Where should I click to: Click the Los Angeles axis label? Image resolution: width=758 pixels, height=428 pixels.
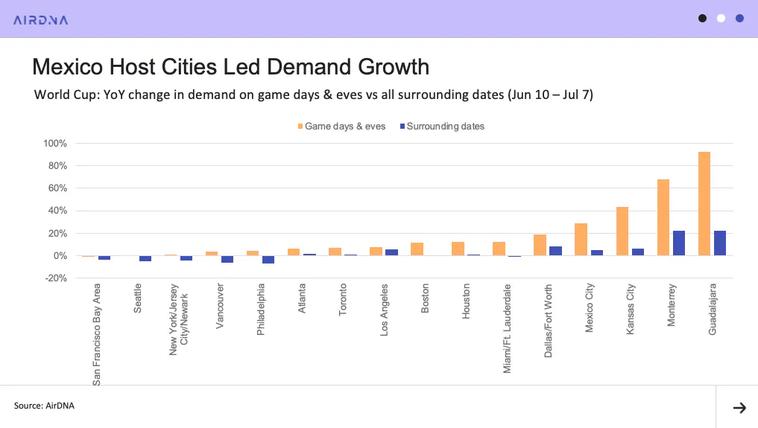[x=384, y=310]
